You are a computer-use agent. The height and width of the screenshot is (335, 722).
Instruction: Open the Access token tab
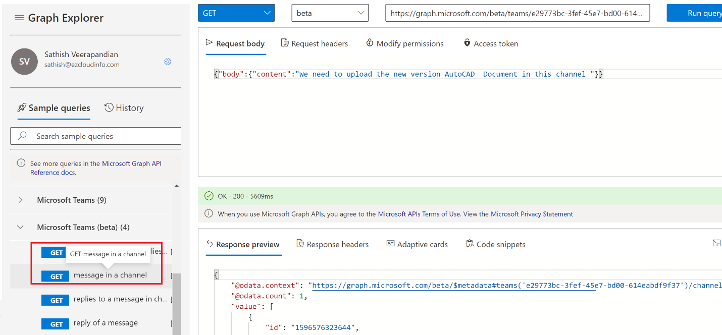click(491, 44)
